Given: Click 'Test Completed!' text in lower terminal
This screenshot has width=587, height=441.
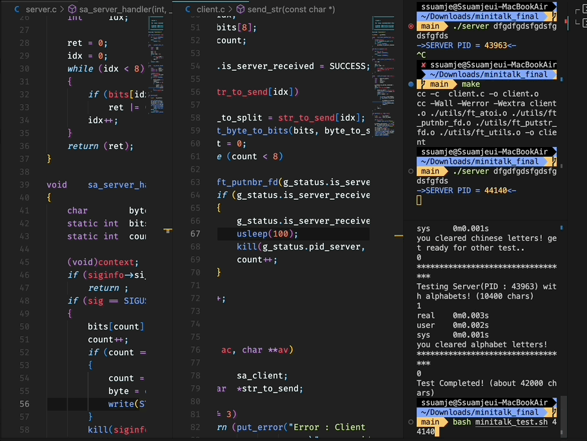Looking at the screenshot, I should point(450,383).
